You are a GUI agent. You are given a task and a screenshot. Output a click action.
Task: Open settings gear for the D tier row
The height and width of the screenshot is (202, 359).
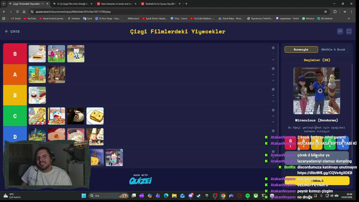pyautogui.click(x=273, y=131)
